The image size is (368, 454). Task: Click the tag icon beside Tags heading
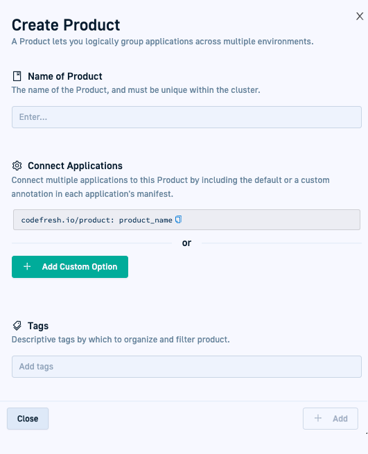[x=17, y=326]
